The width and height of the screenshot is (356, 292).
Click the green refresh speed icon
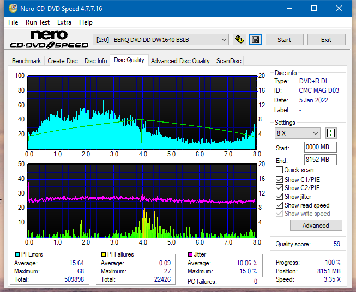(331, 133)
